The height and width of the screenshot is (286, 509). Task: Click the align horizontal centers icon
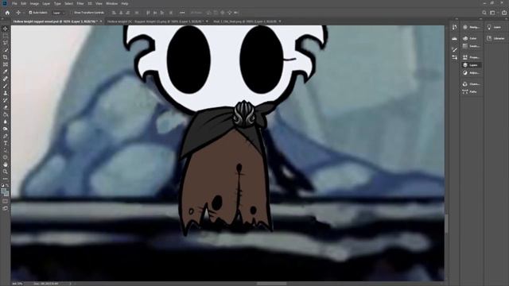click(121, 13)
